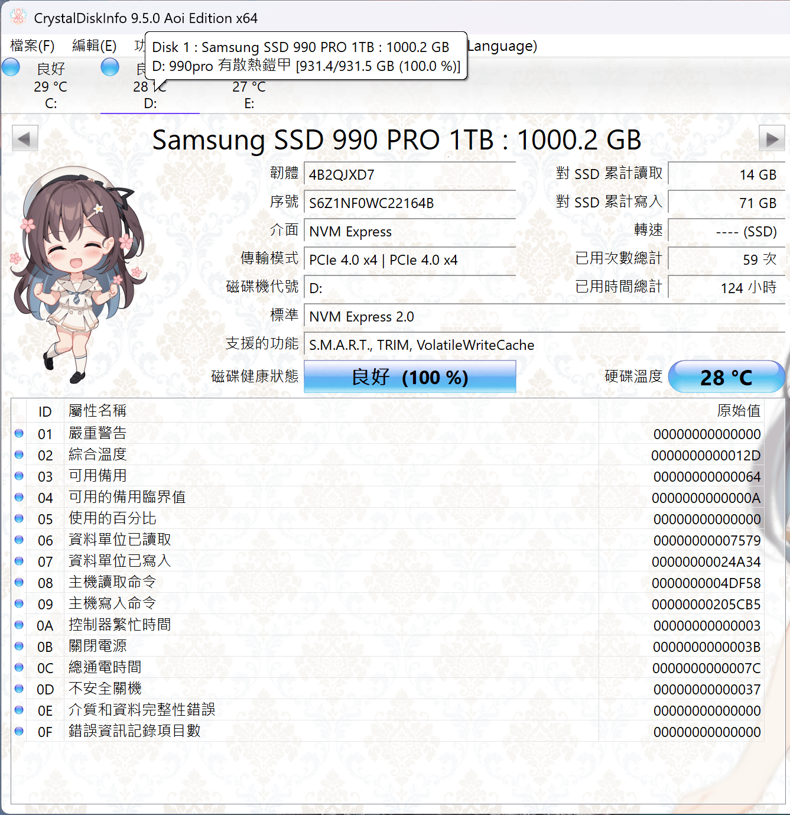Click status dot for attribute 0E 介質和資料完整性錯誤
Screen dimensions: 790x815
pos(19,710)
